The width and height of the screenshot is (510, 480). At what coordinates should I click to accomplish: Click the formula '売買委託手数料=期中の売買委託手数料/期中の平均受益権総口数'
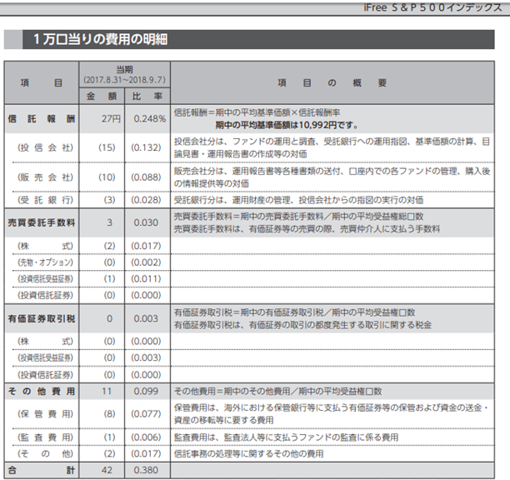click(298, 217)
